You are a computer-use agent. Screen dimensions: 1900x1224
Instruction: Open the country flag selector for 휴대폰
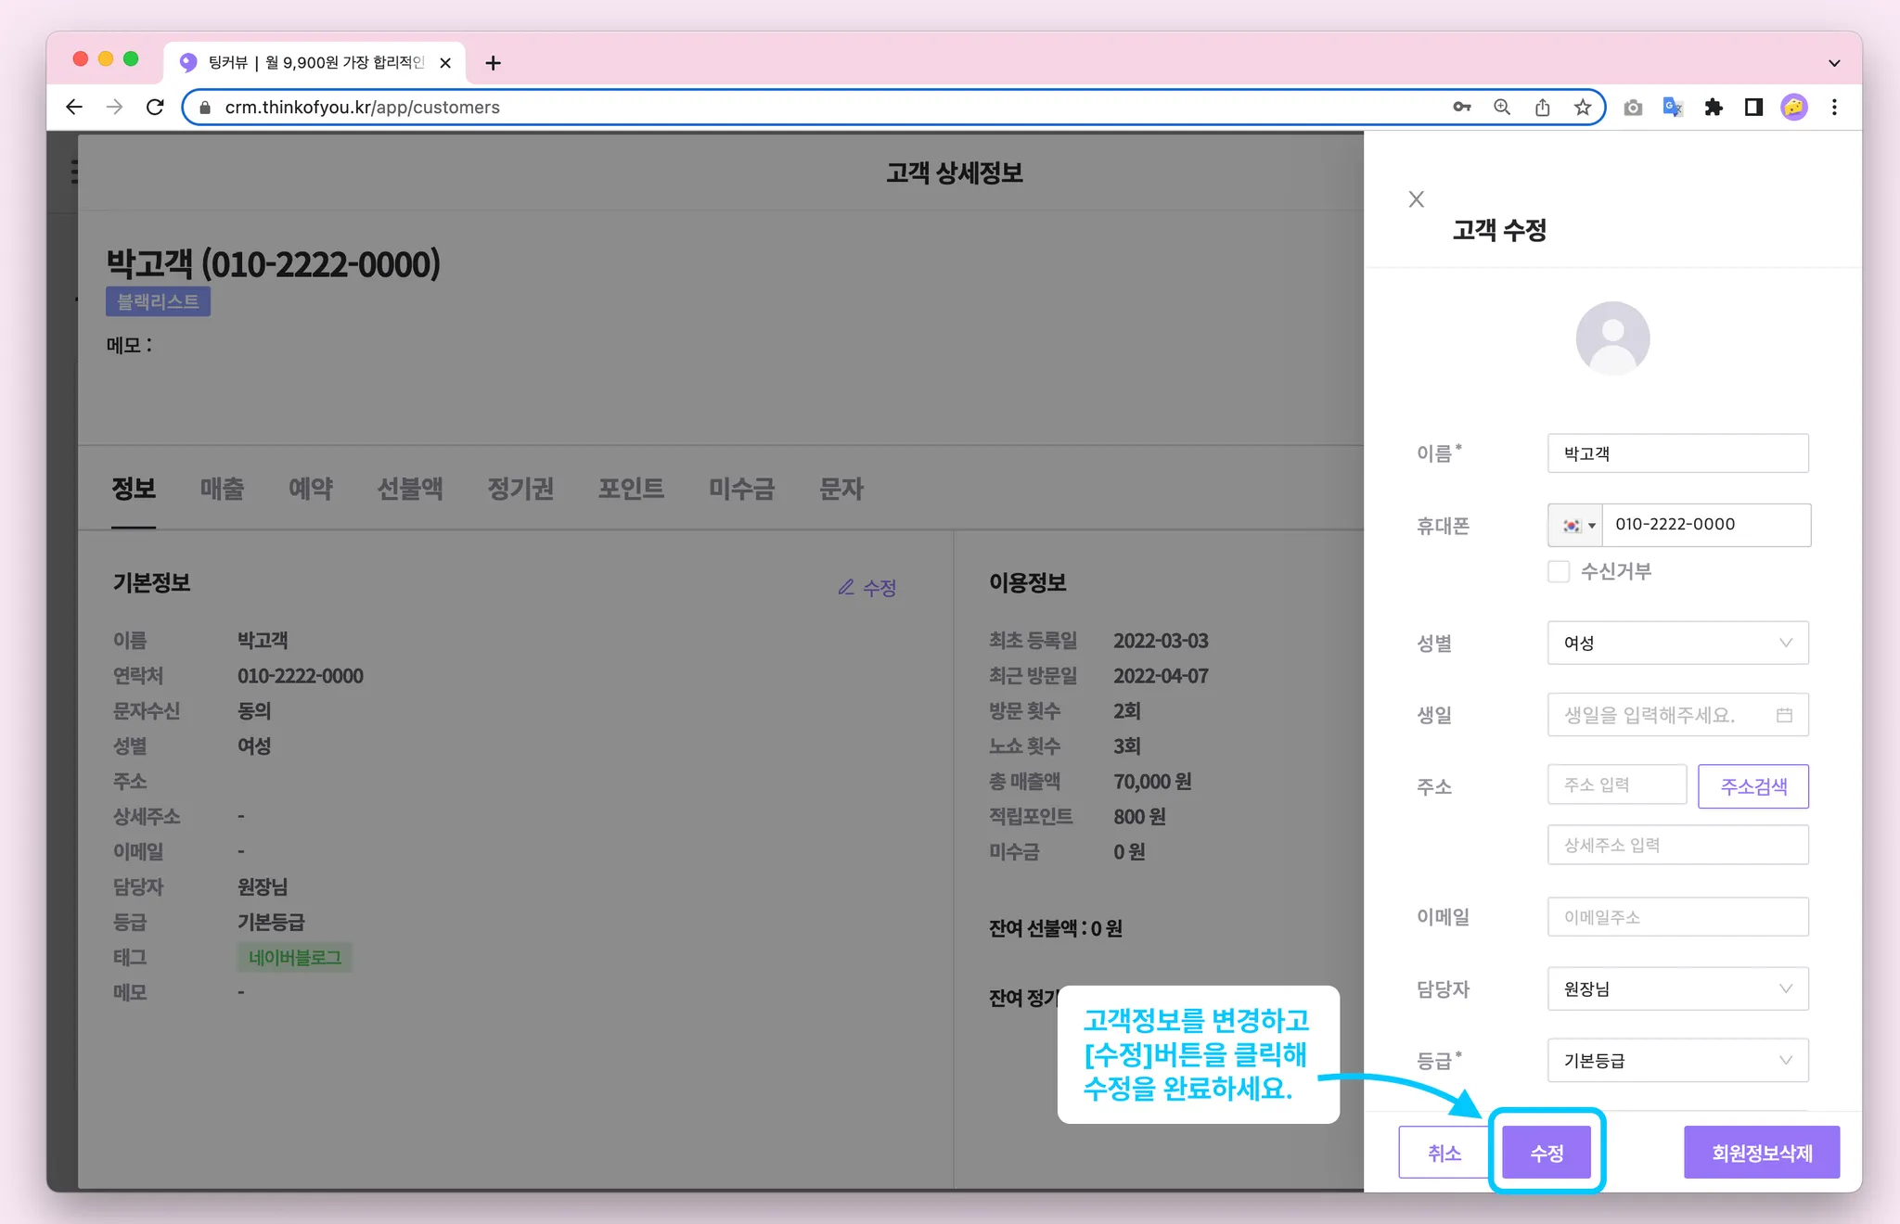point(1577,526)
